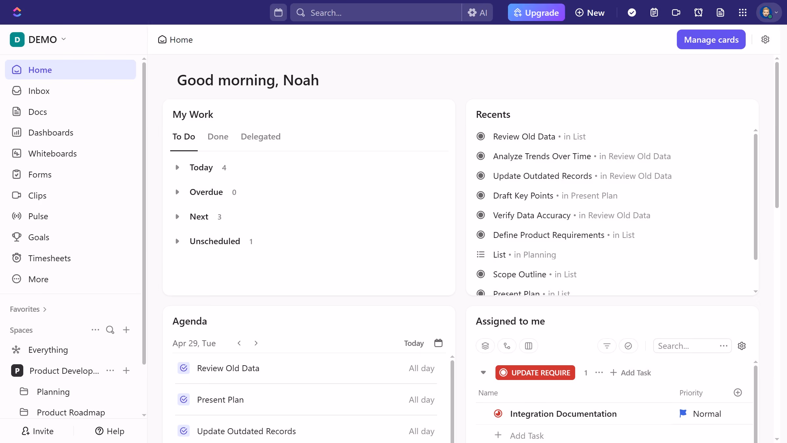Screen dimensions: 787x443
Task: Click the AI assistant button
Action: [477, 12]
